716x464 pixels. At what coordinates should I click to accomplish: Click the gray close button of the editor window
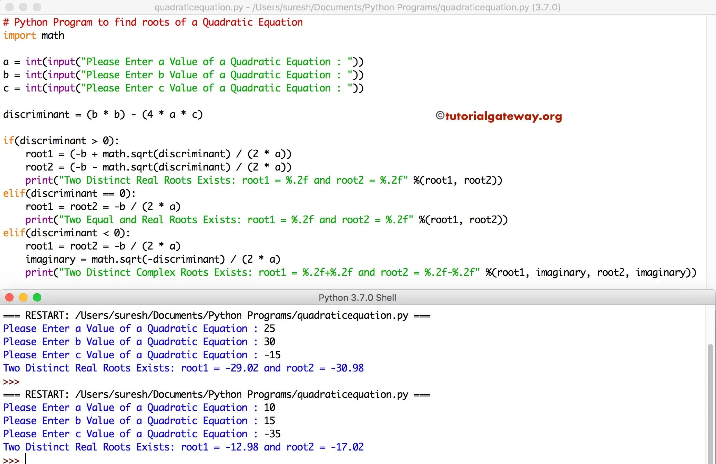click(x=9, y=7)
